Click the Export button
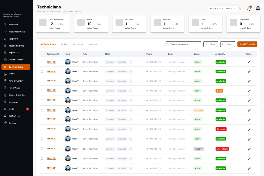 228,44
